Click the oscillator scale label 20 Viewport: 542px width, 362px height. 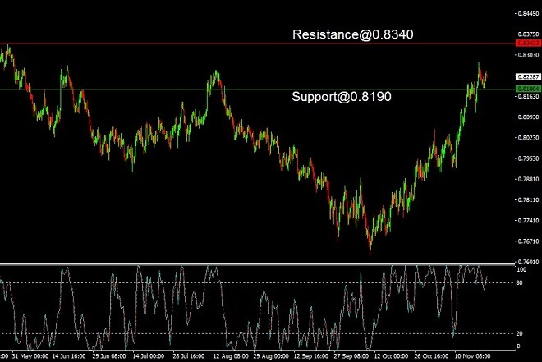pos(520,333)
